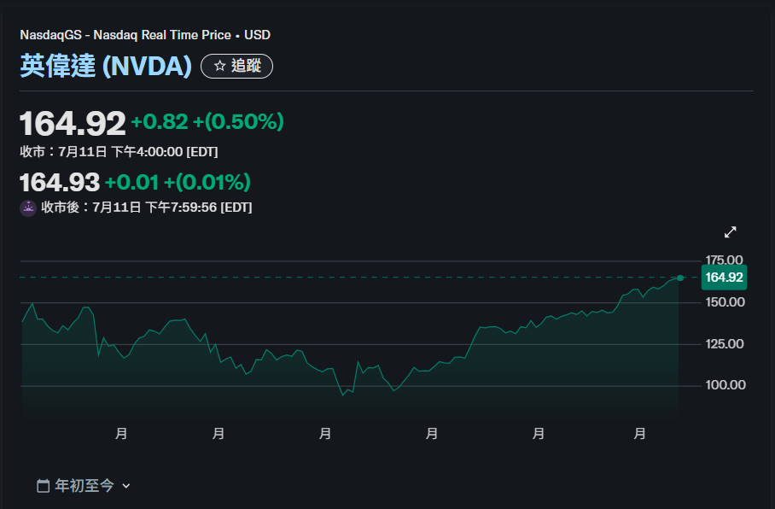Click the main price 164.92

[73, 123]
